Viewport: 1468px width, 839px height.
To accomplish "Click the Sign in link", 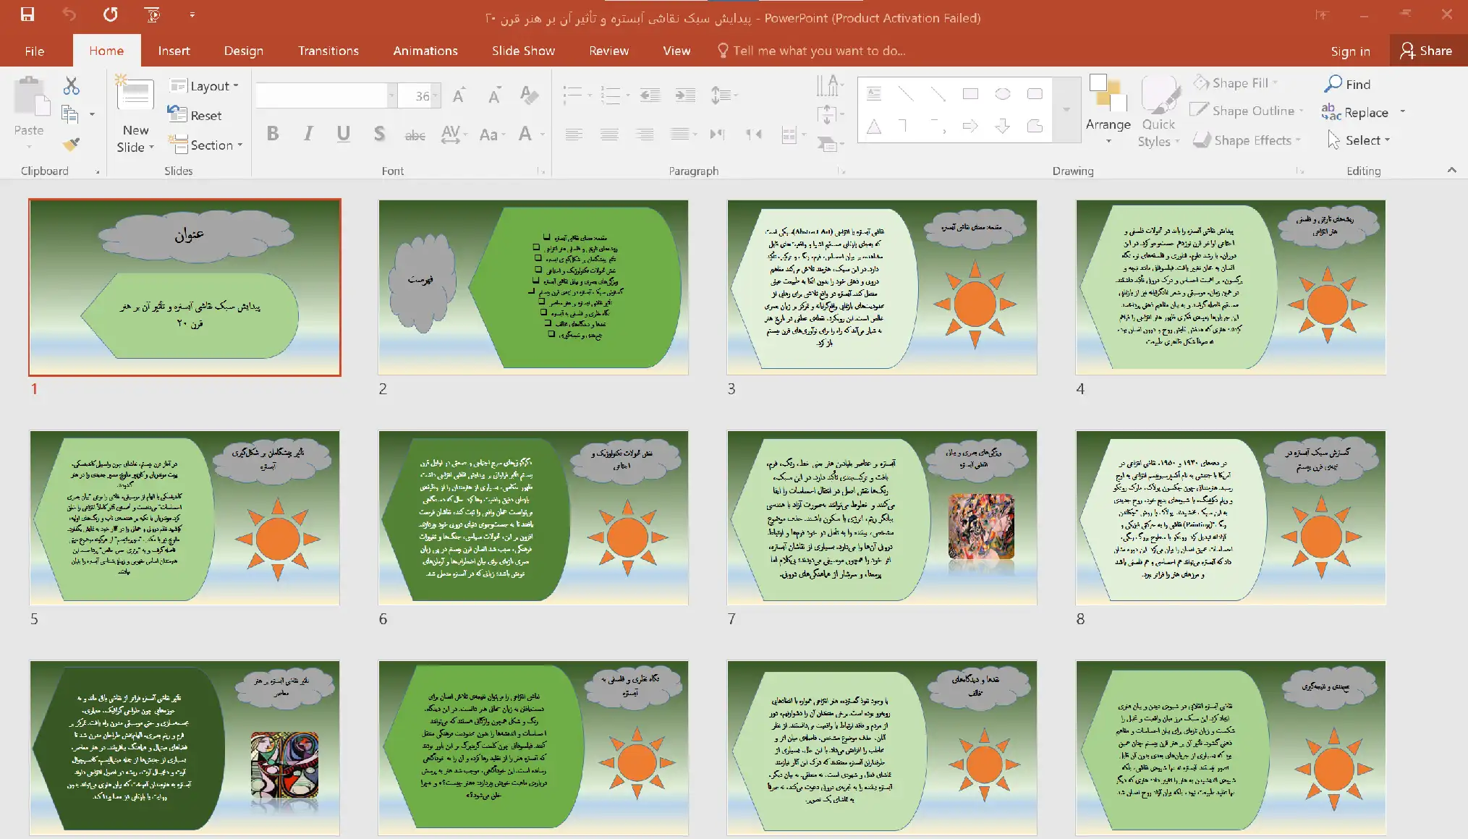I will [x=1350, y=51].
